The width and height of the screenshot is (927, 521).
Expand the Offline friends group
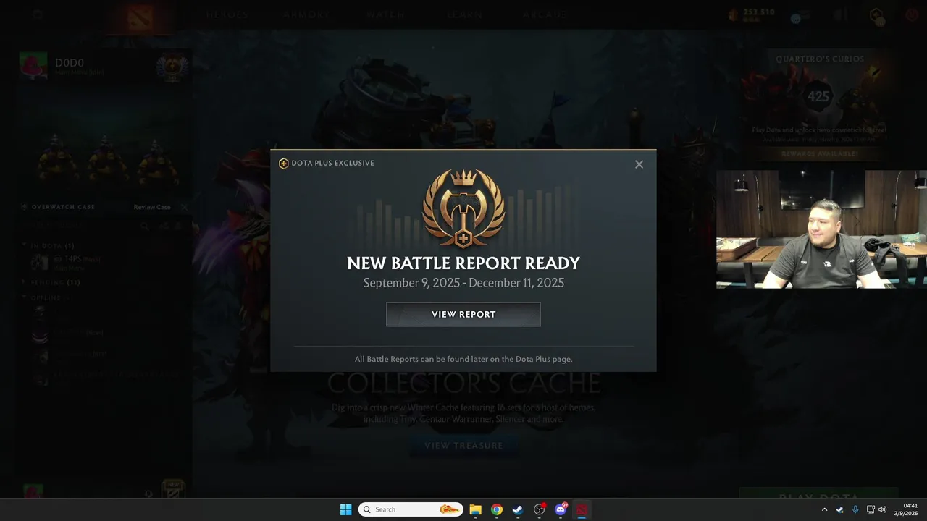pyautogui.click(x=48, y=297)
